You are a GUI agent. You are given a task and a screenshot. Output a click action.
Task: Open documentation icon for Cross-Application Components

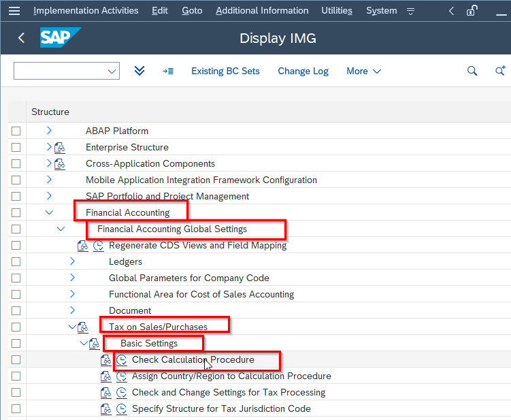[60, 163]
